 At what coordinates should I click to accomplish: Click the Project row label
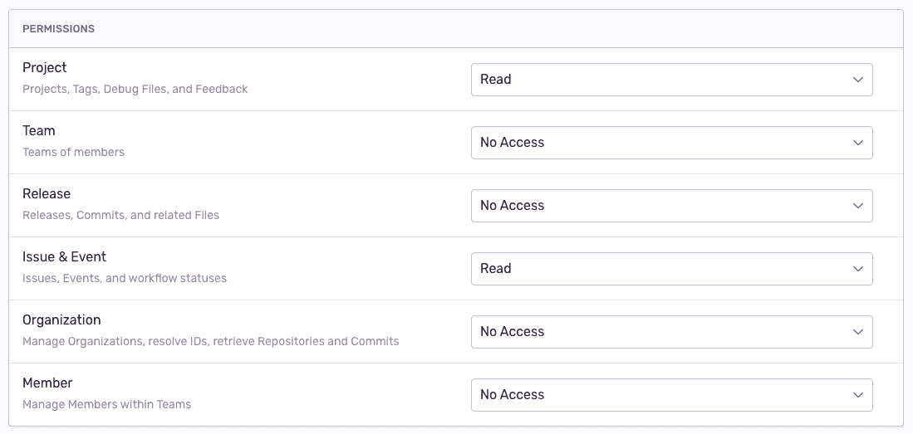44,67
